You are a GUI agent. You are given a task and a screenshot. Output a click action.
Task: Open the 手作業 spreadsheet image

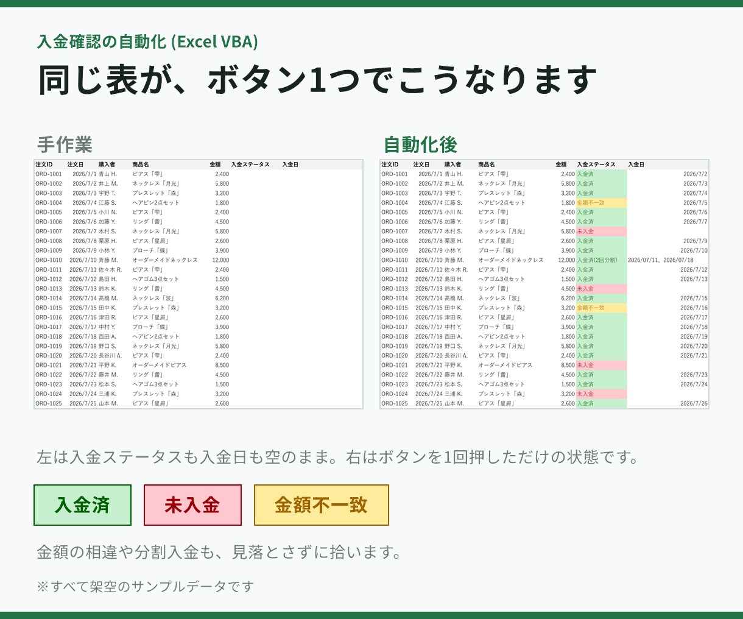coord(199,284)
